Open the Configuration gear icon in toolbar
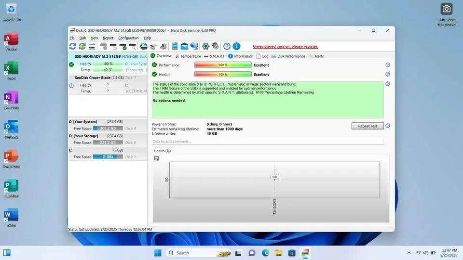 205,46
